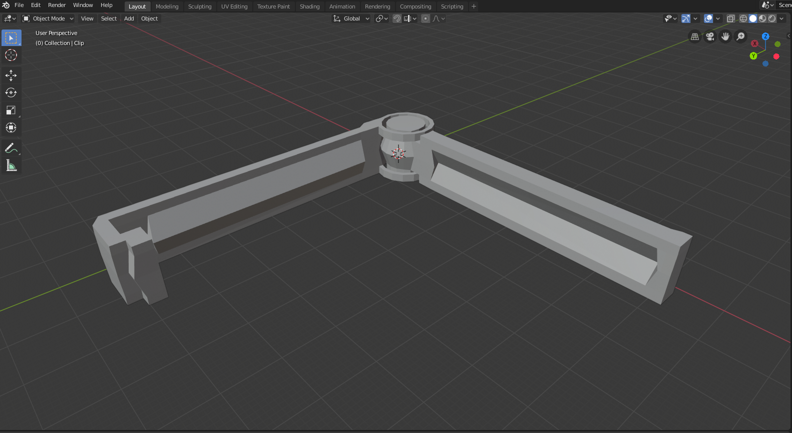The height and width of the screenshot is (433, 792).
Task: Activate the Move tool
Action: click(x=11, y=75)
